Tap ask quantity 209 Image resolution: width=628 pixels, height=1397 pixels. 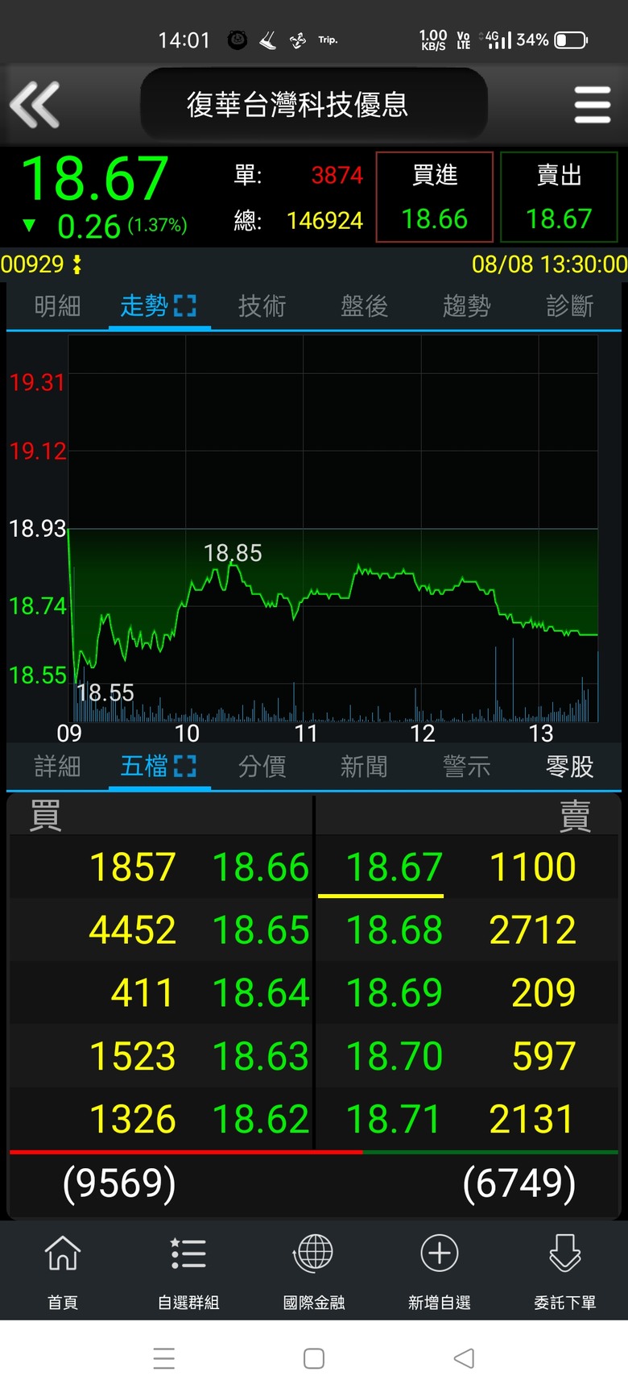click(x=543, y=993)
